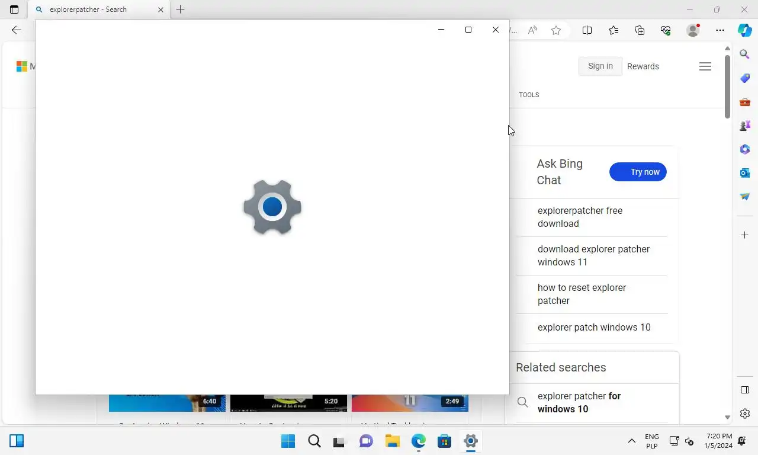Image resolution: width=758 pixels, height=455 pixels.
Task: Open taskbar Search
Action: click(x=314, y=441)
